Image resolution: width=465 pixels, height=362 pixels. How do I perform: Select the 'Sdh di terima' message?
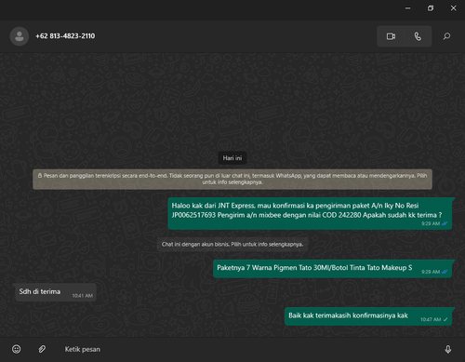[x=55, y=292]
